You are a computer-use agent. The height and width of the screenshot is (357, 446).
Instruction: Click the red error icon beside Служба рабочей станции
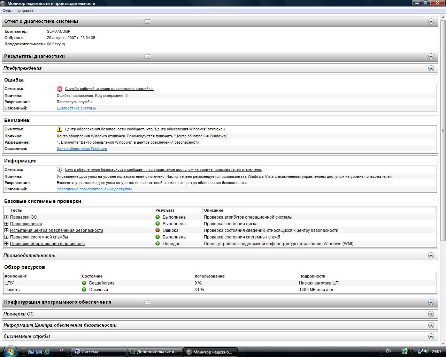60,89
